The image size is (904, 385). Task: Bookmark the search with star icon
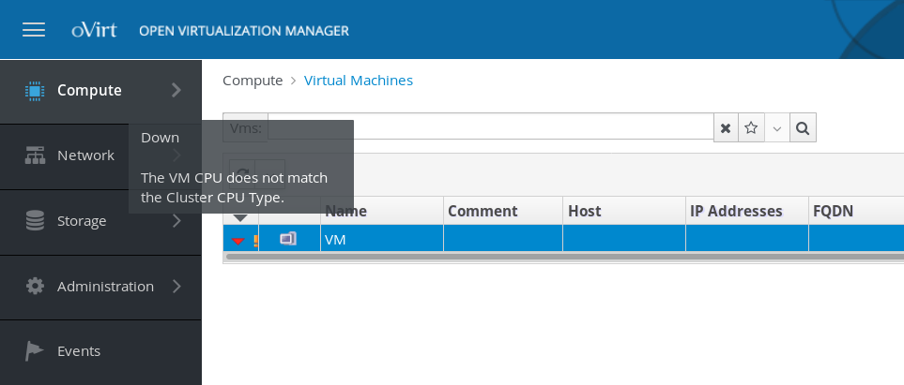(x=751, y=128)
